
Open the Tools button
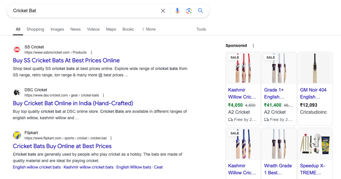(x=201, y=29)
